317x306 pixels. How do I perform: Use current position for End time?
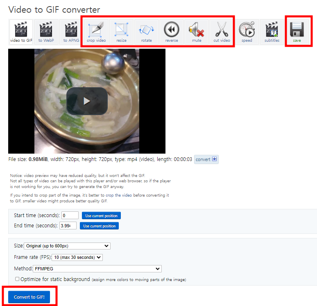pyautogui.click(x=99, y=226)
